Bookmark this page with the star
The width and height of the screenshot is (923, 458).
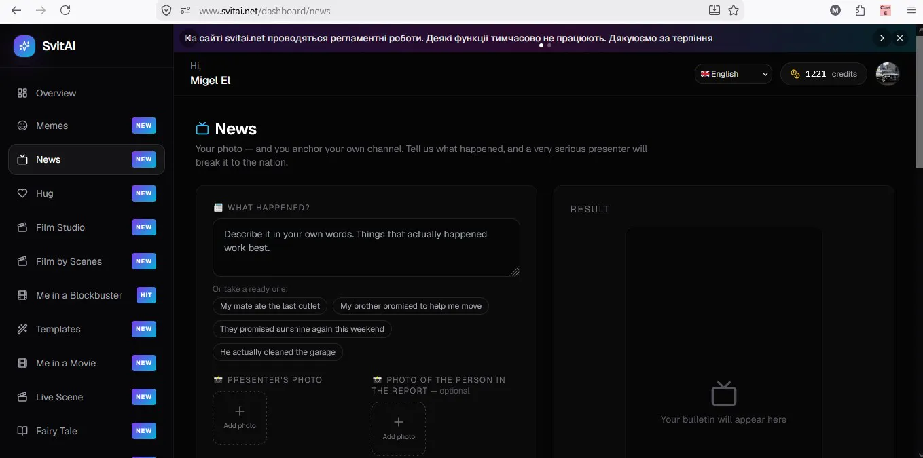click(x=734, y=10)
